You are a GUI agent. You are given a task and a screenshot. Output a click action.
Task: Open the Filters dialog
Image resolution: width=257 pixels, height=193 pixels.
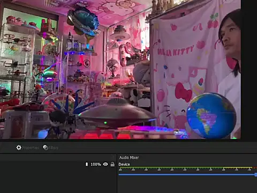point(51,147)
